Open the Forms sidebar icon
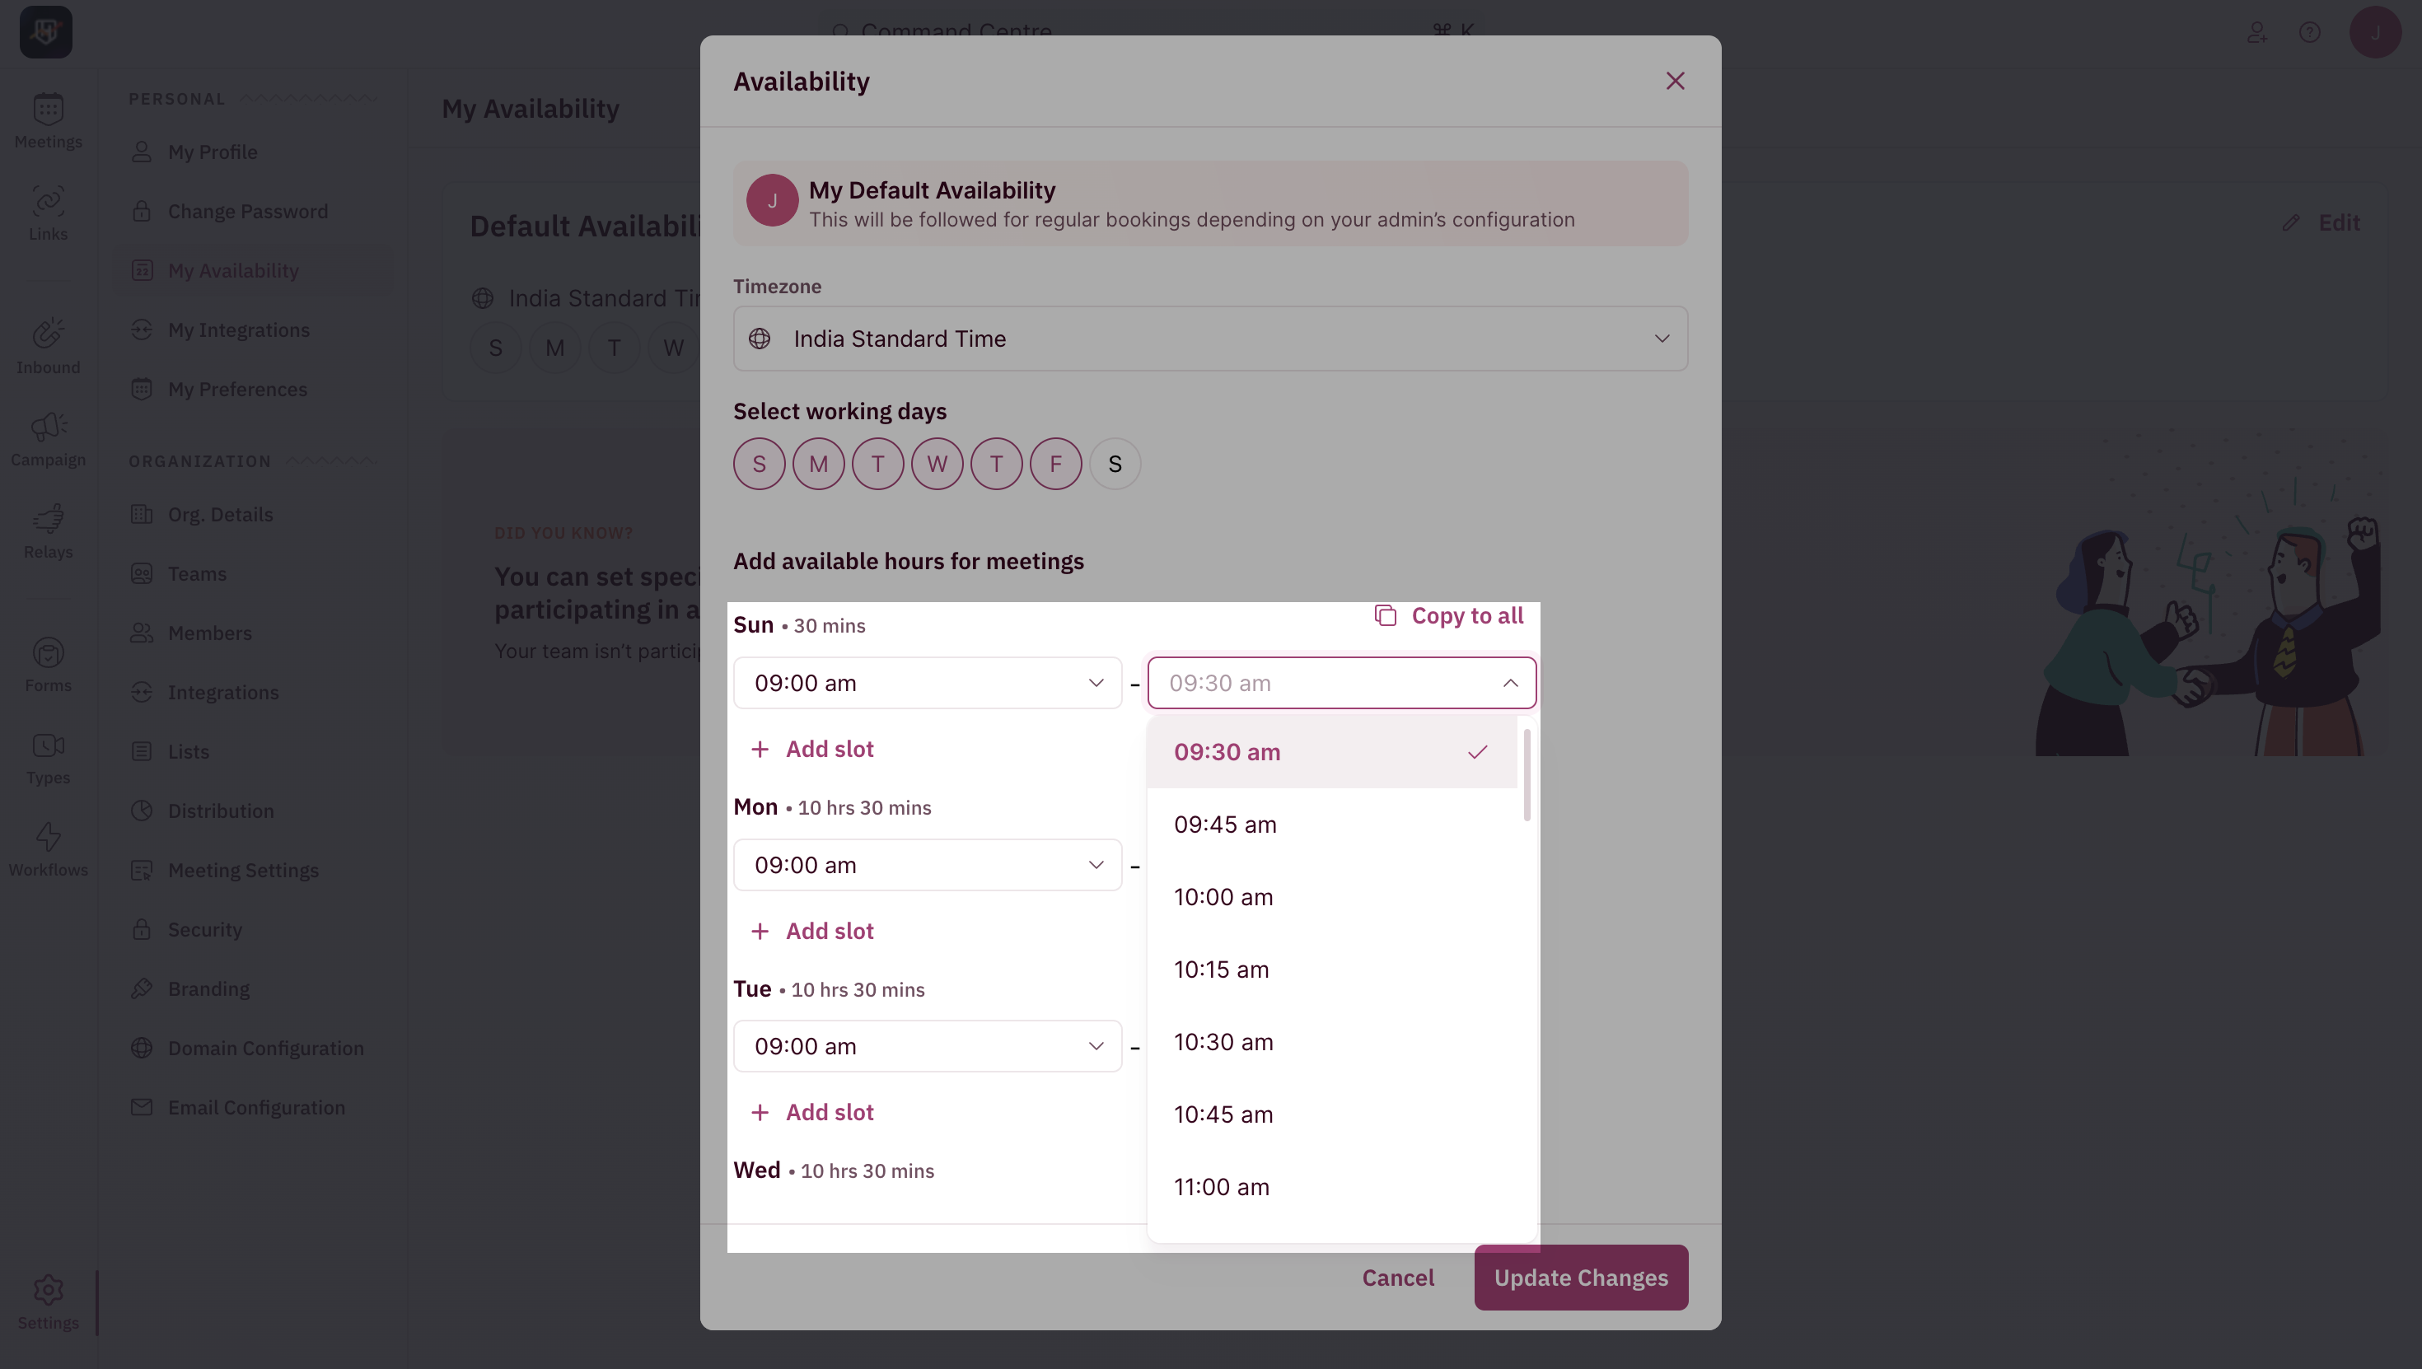 coord(48,652)
